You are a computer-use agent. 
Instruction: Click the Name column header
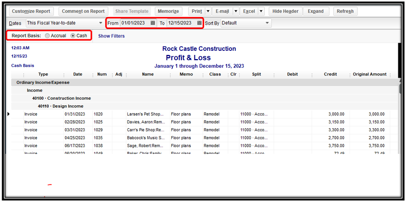pyautogui.click(x=148, y=74)
